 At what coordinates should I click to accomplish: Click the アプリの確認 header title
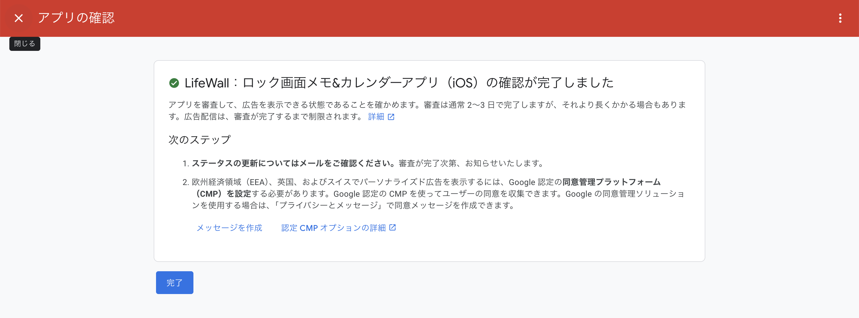pyautogui.click(x=76, y=18)
